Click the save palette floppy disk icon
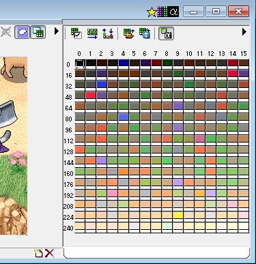Image resolution: width=256 pixels, height=264 pixels. [145, 33]
